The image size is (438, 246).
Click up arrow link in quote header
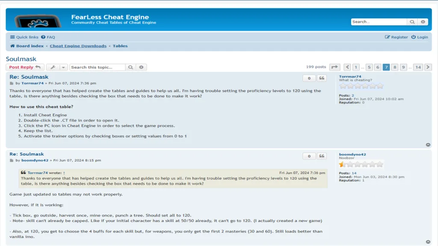tap(64, 173)
